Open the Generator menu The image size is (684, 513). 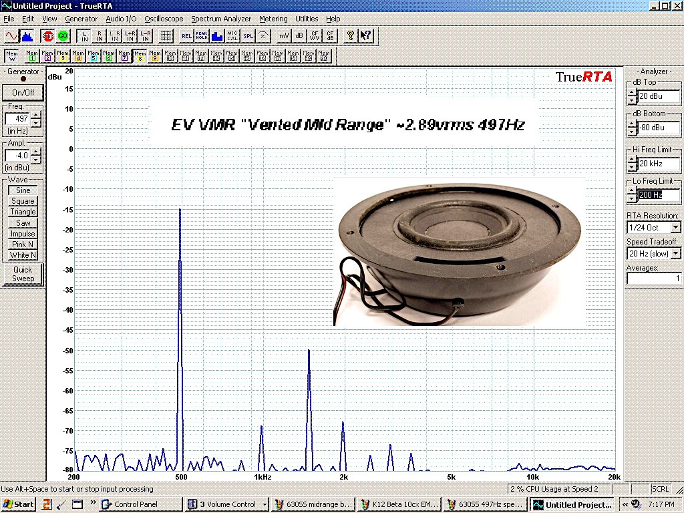coord(81,19)
